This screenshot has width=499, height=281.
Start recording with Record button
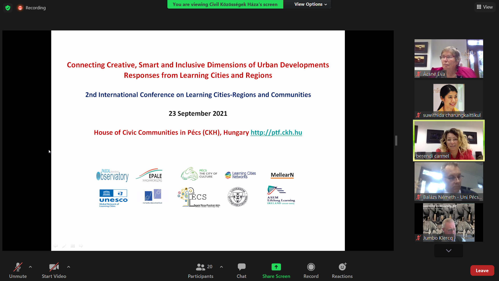311,270
